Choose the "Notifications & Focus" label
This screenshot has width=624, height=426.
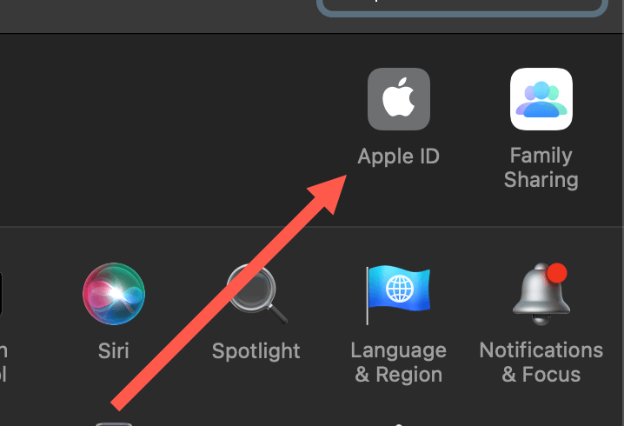541,363
